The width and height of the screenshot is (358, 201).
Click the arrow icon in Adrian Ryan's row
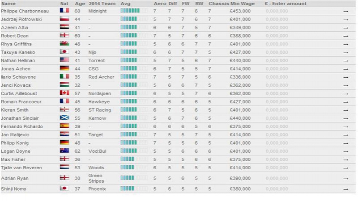tap(345, 178)
